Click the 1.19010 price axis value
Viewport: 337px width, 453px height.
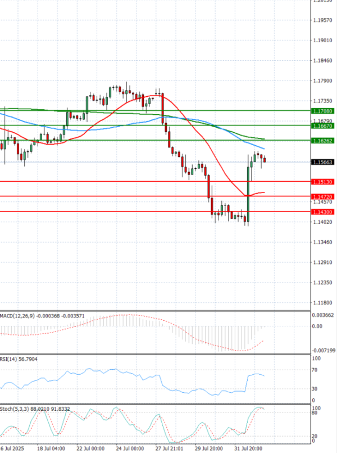point(322,41)
